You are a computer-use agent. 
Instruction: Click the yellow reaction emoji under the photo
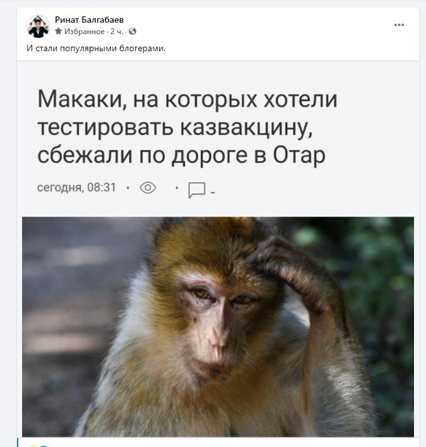pos(34,445)
